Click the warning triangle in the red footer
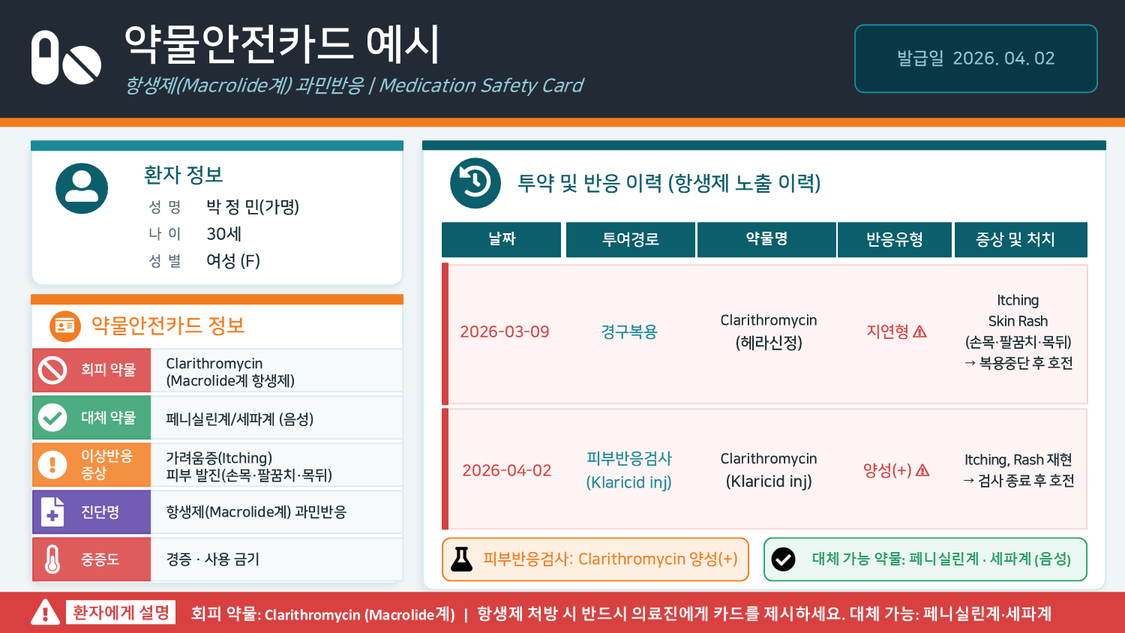This screenshot has height=633, width=1125. [45, 613]
